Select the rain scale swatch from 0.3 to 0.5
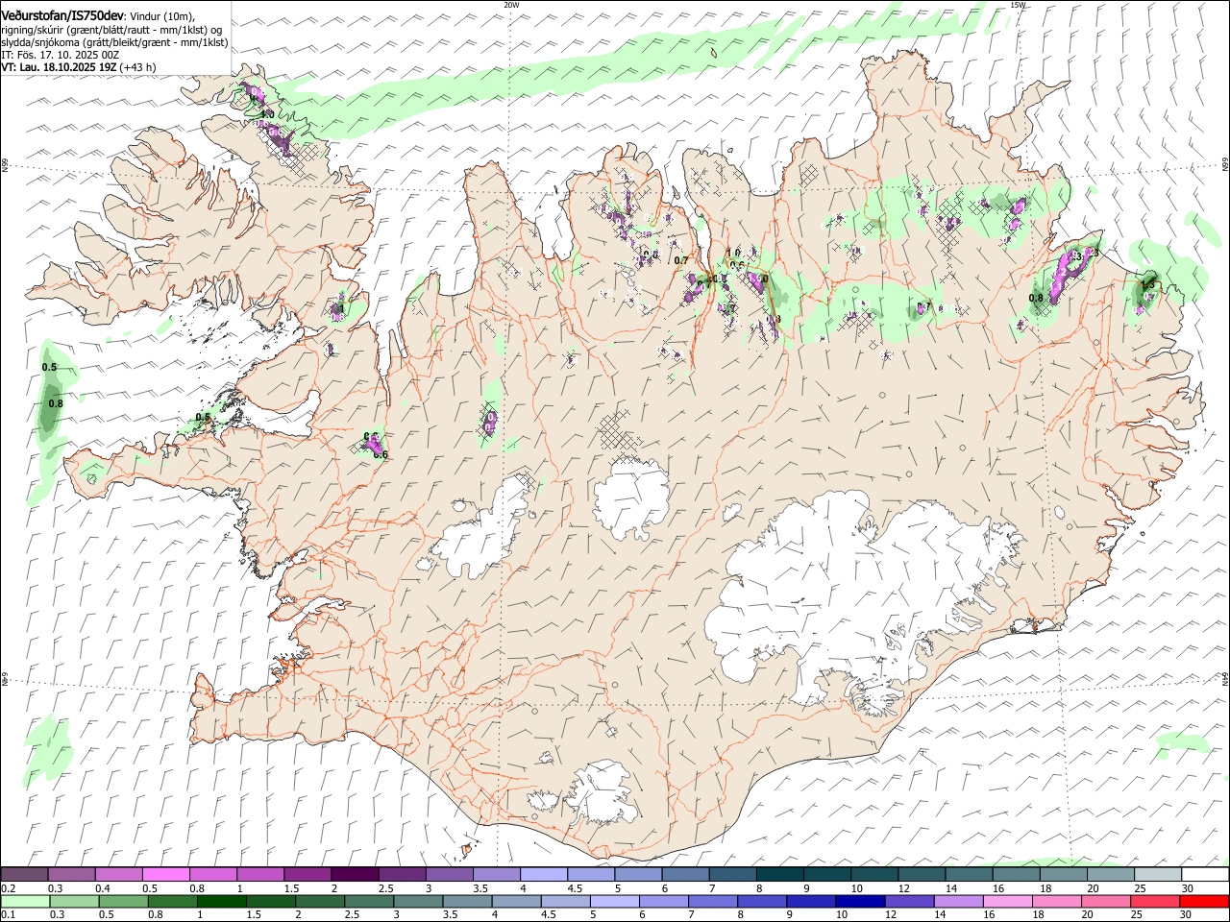This screenshot has height=922, width=1230. pyautogui.click(x=75, y=902)
